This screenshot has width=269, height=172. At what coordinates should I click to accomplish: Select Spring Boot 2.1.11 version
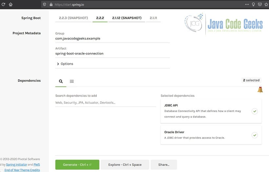(x=154, y=18)
